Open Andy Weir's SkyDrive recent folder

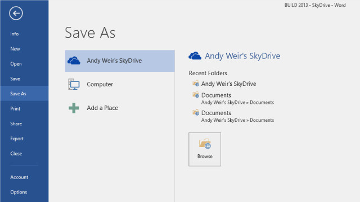pyautogui.click(x=228, y=84)
